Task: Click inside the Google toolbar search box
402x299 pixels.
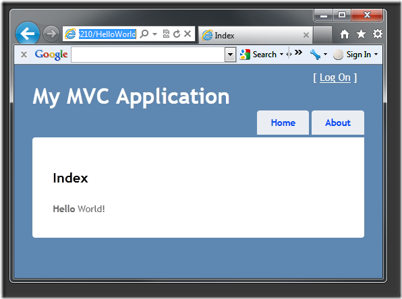Action: [x=148, y=55]
